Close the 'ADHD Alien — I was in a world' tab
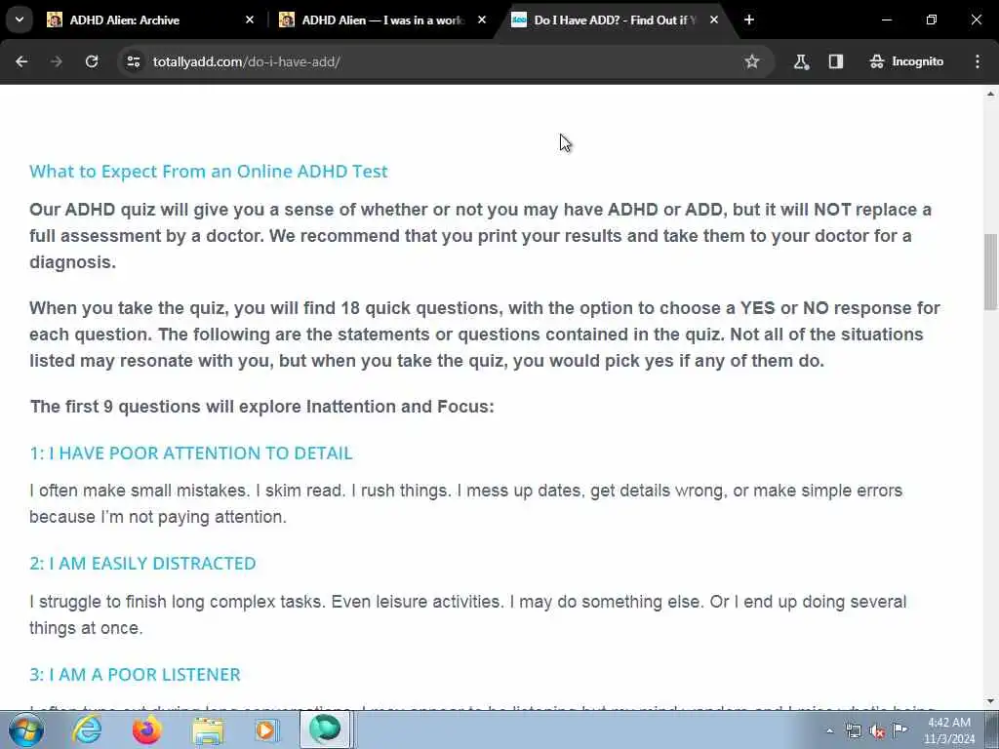The width and height of the screenshot is (999, 749). point(482,20)
